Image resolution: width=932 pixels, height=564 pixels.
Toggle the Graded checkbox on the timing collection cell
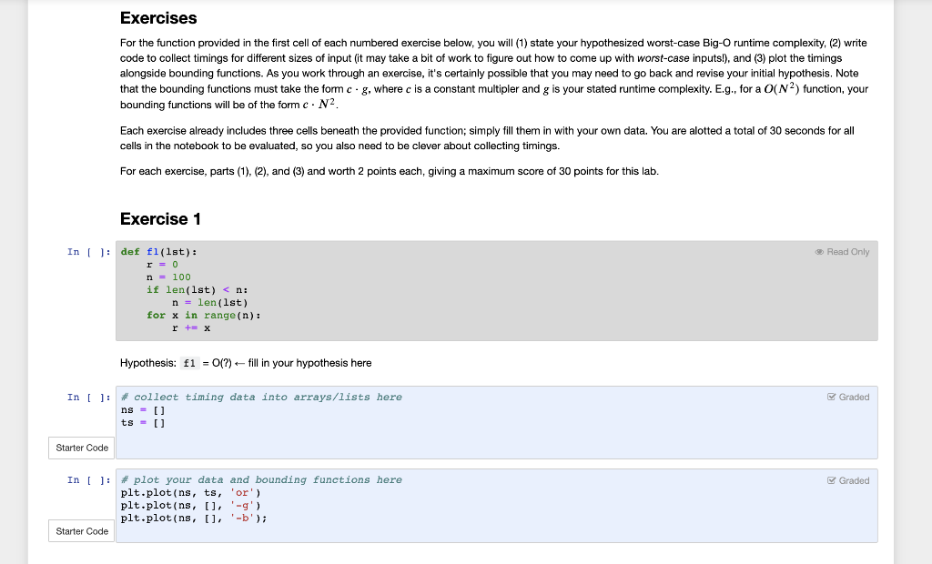(x=847, y=397)
